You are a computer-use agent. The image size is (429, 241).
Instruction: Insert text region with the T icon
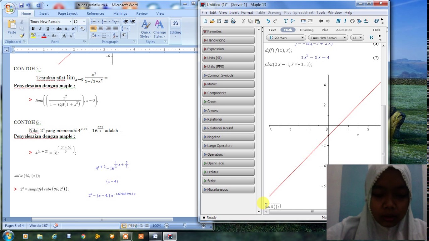pos(286,21)
